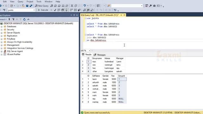Expand the Server Objects node
Image resolution: width=203 pixels, height=114 pixels.
[2, 33]
